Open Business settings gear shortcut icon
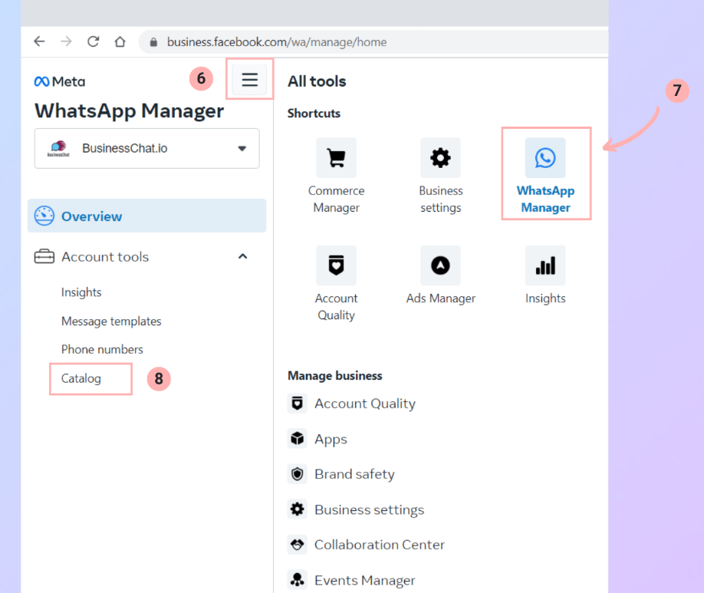Screen dimensions: 704x593 [440, 158]
